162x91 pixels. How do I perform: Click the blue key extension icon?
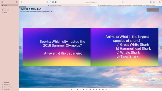coord(50,2)
